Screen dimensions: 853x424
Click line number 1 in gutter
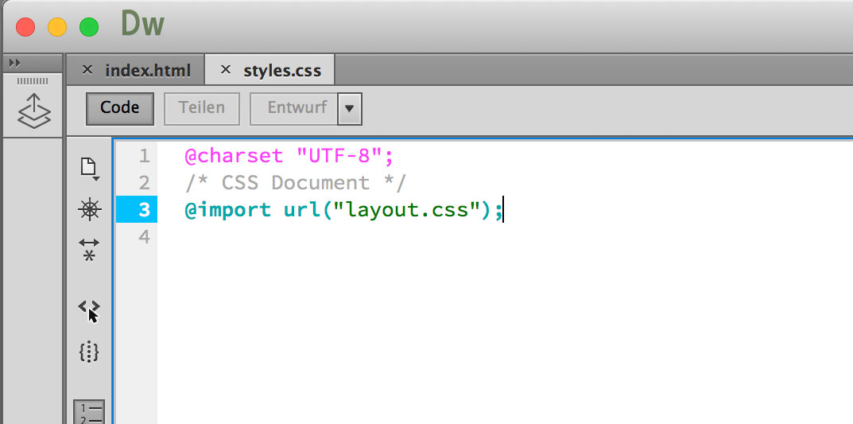pyautogui.click(x=143, y=155)
